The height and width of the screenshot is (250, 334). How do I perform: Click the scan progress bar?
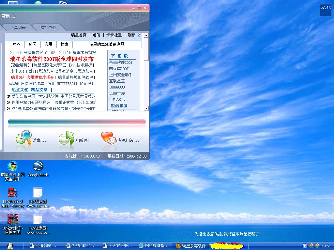(x=77, y=122)
